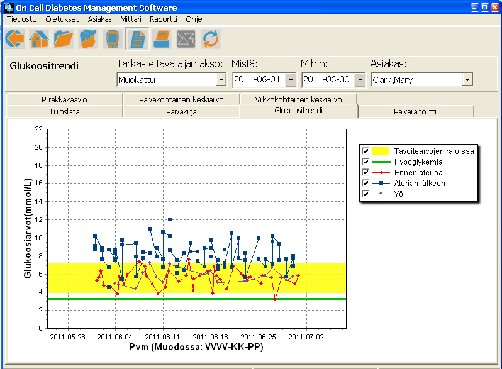Switch to Viikkokohtainen keskiarvo tab

point(298,99)
